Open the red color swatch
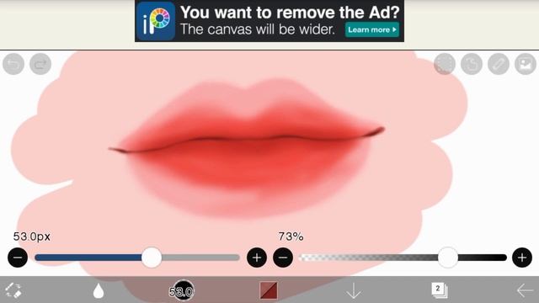 269,290
